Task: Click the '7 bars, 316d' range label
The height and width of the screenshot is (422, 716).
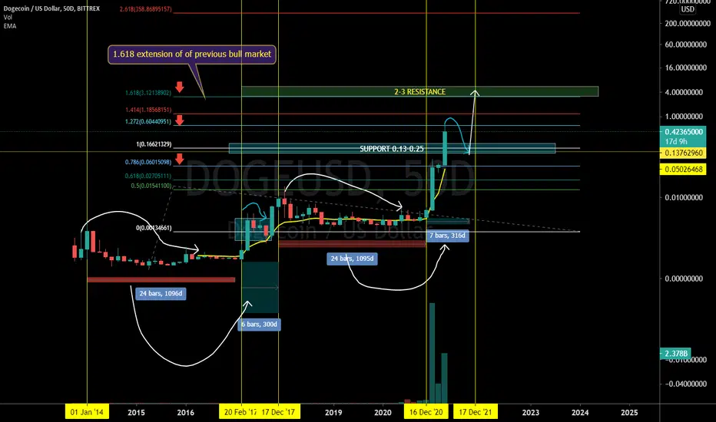Action: [x=447, y=236]
